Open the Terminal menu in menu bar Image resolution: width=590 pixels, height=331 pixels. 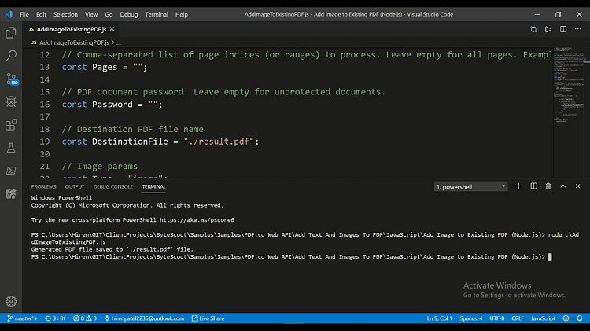coord(157,14)
